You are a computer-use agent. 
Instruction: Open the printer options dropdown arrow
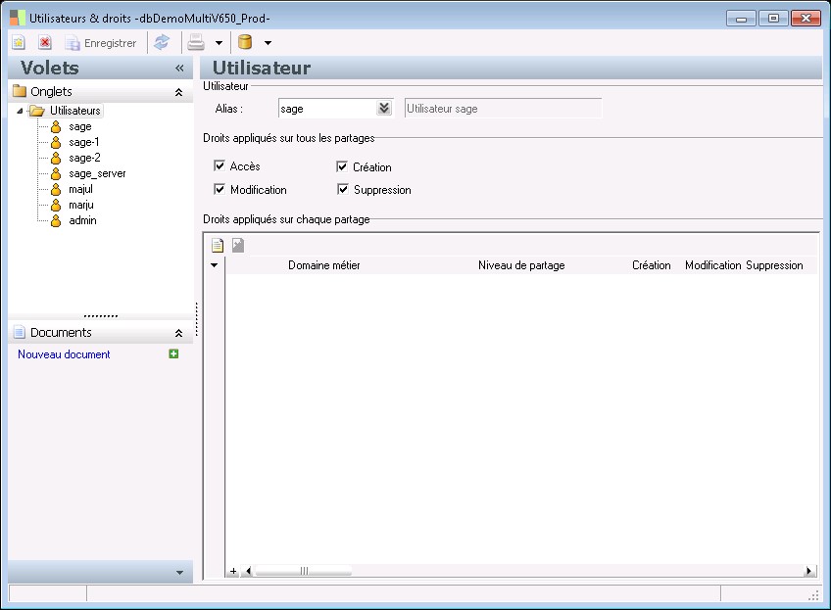click(219, 43)
